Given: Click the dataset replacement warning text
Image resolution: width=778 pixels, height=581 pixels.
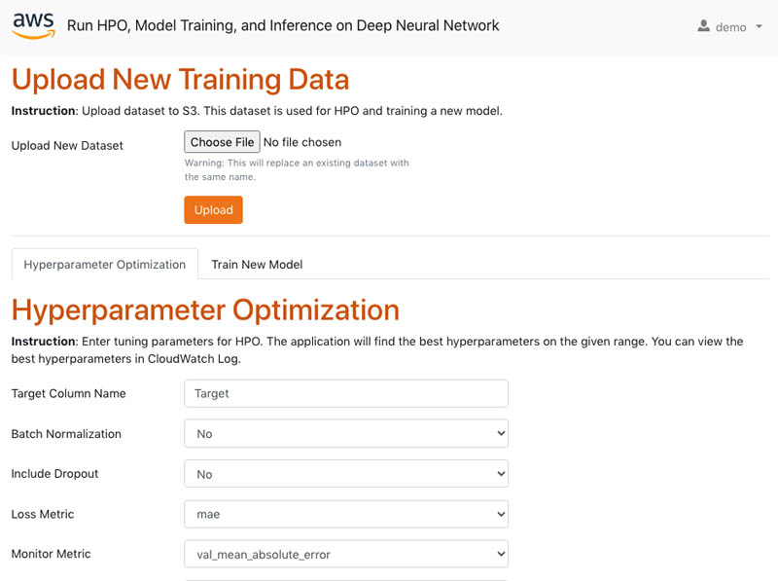Looking at the screenshot, I should 297,170.
